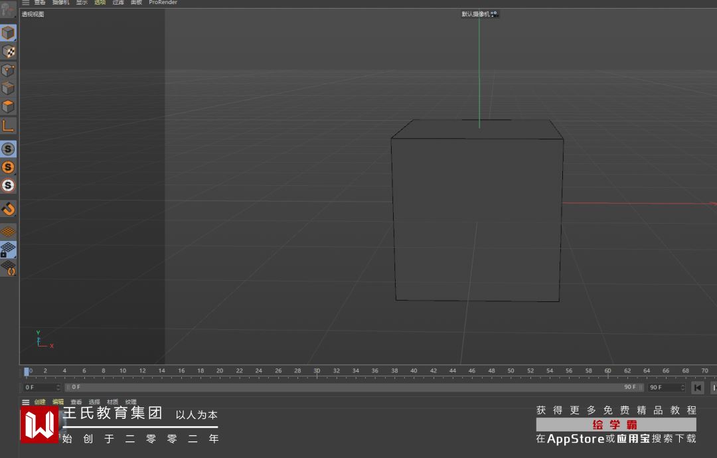The width and height of the screenshot is (717, 458).
Task: Click the preview range slider bar
Action: click(x=355, y=387)
